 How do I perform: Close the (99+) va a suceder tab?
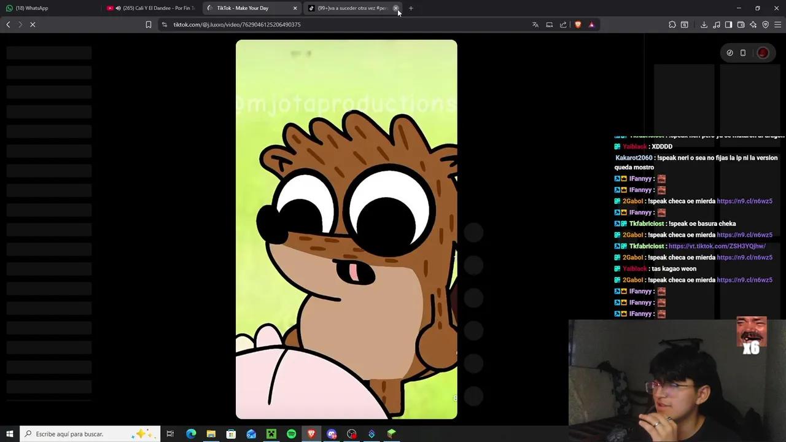pos(395,8)
